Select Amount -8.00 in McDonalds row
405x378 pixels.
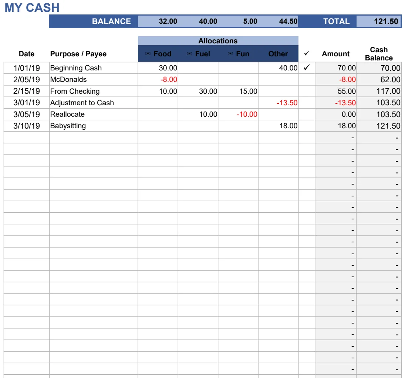(336, 79)
